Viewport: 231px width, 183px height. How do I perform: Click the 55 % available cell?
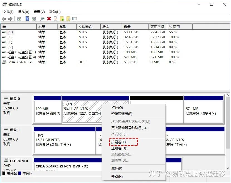tap(173, 32)
